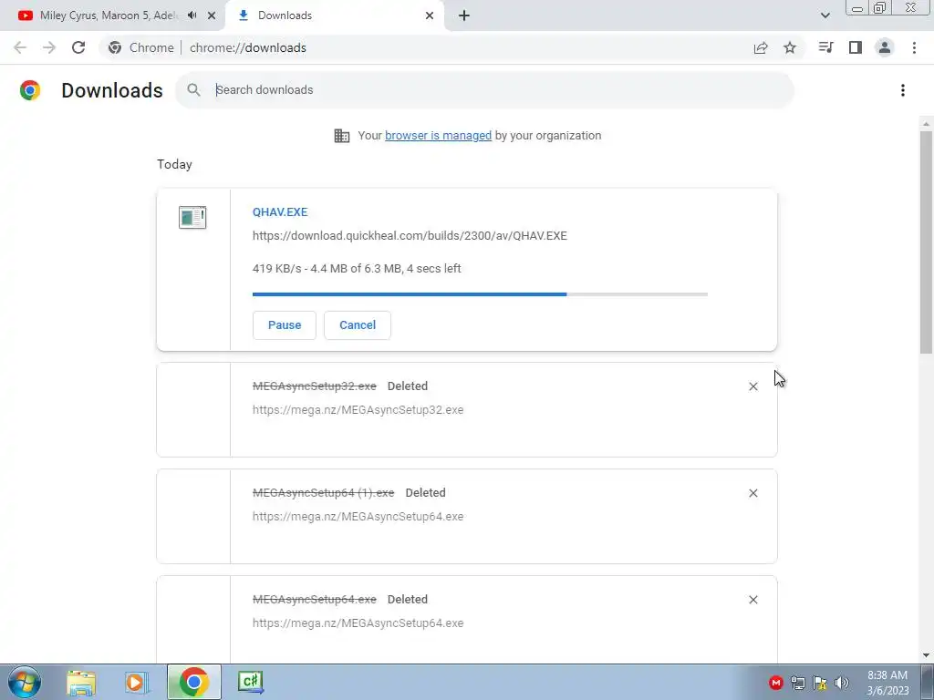Image resolution: width=934 pixels, height=700 pixels.
Task: Click the quickheal download URL text
Action: [410, 236]
